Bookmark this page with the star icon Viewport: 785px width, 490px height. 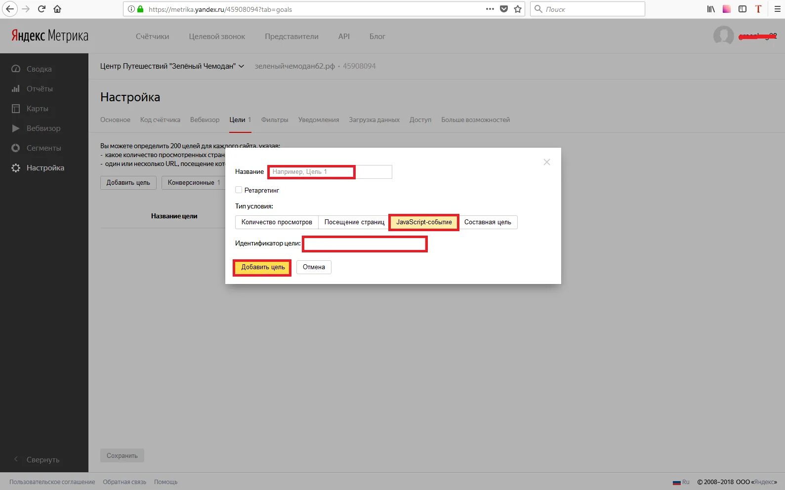[518, 9]
